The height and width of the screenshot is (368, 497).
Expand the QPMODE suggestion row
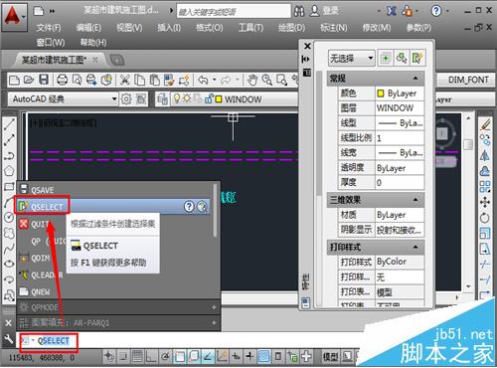pyautogui.click(x=214, y=307)
